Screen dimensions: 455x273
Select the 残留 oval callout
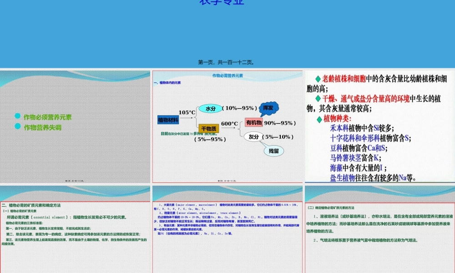(x=274, y=150)
